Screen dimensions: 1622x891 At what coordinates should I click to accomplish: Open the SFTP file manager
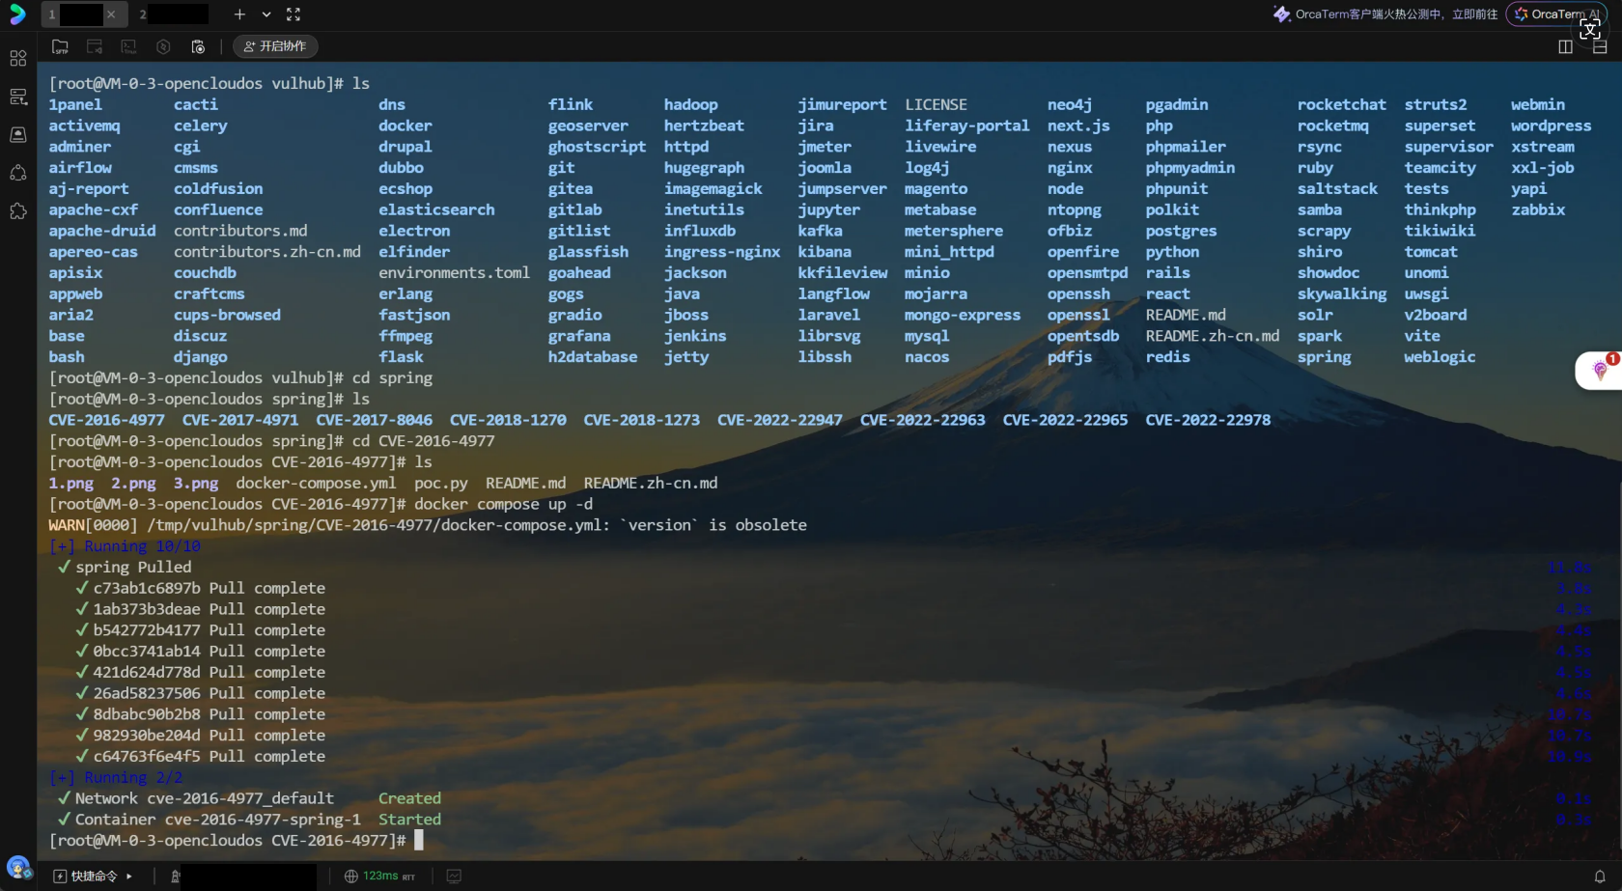(x=60, y=46)
